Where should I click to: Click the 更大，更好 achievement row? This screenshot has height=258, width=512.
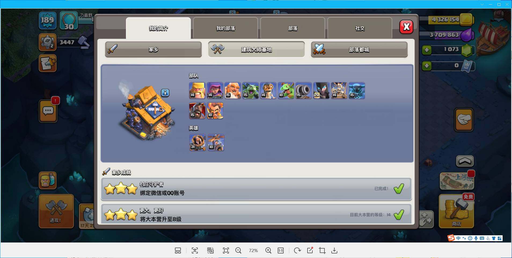tap(256, 214)
